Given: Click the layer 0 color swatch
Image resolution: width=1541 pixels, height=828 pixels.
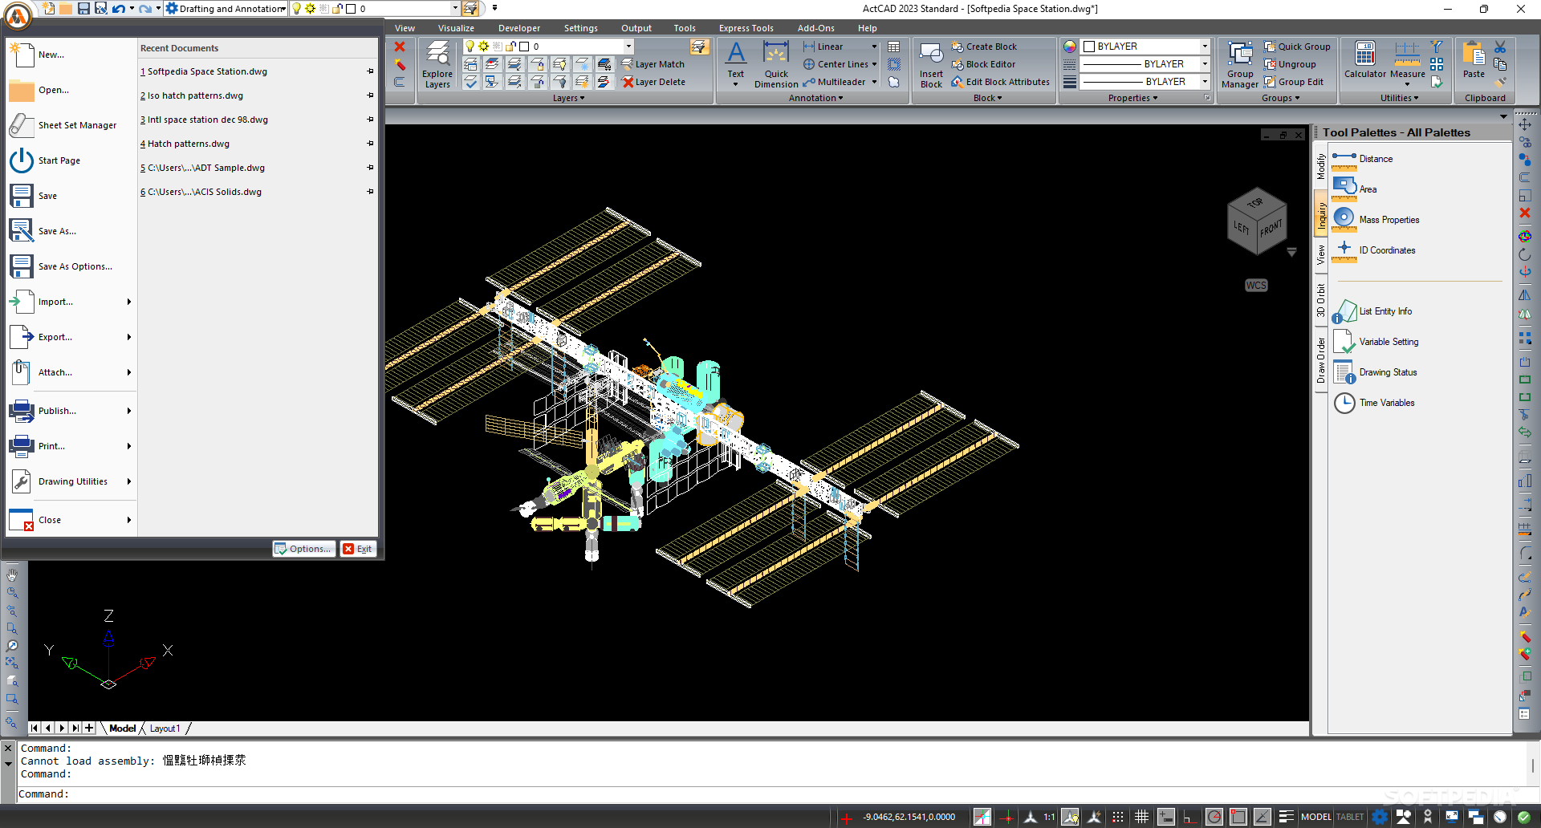Looking at the screenshot, I should pyautogui.click(x=524, y=47).
